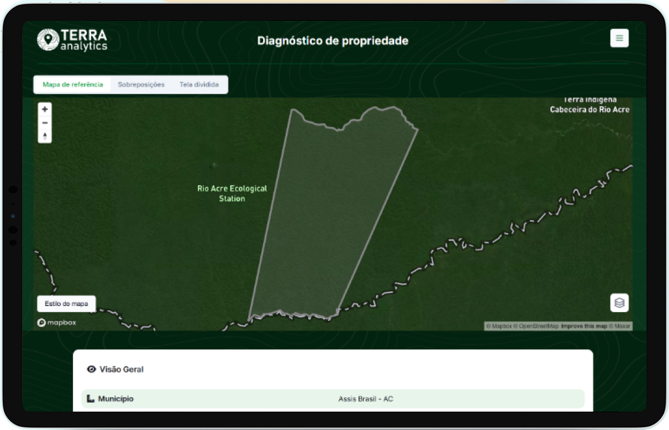
Task: Click the eye icon beside Visão Geral
Action: pyautogui.click(x=91, y=370)
